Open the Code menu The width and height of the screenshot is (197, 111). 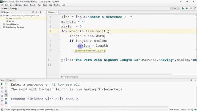(x=26, y=5)
